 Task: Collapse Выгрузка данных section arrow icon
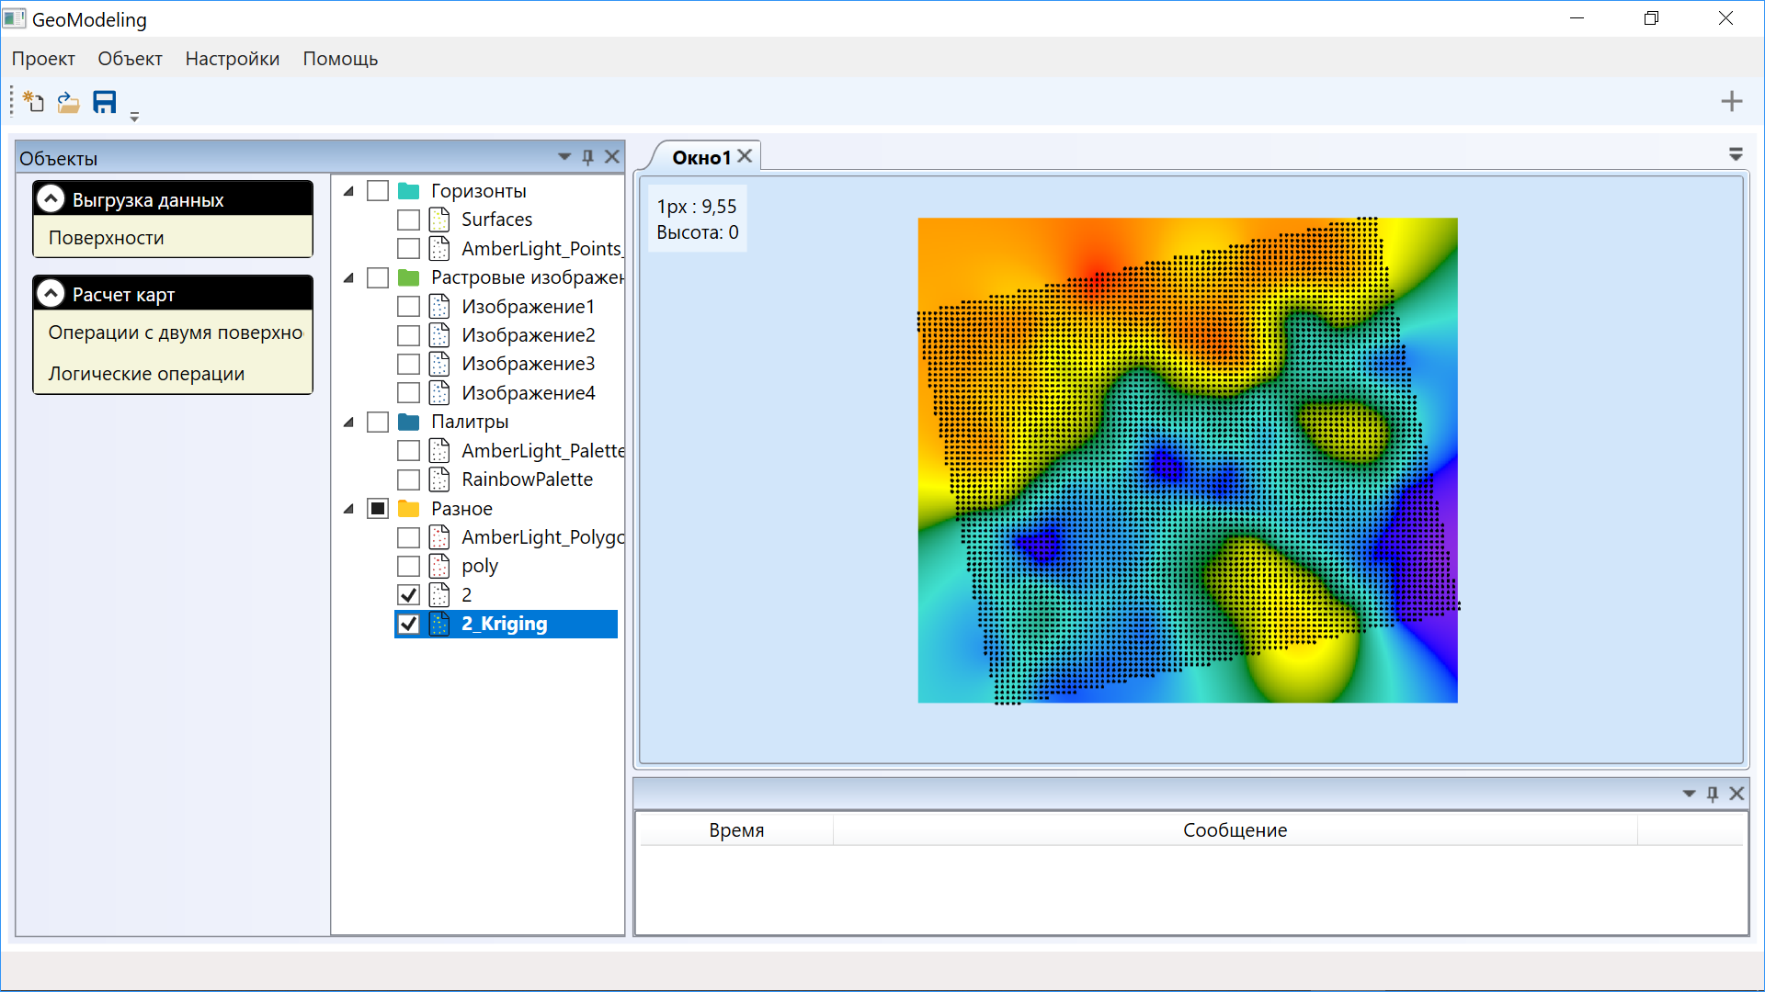coord(51,199)
